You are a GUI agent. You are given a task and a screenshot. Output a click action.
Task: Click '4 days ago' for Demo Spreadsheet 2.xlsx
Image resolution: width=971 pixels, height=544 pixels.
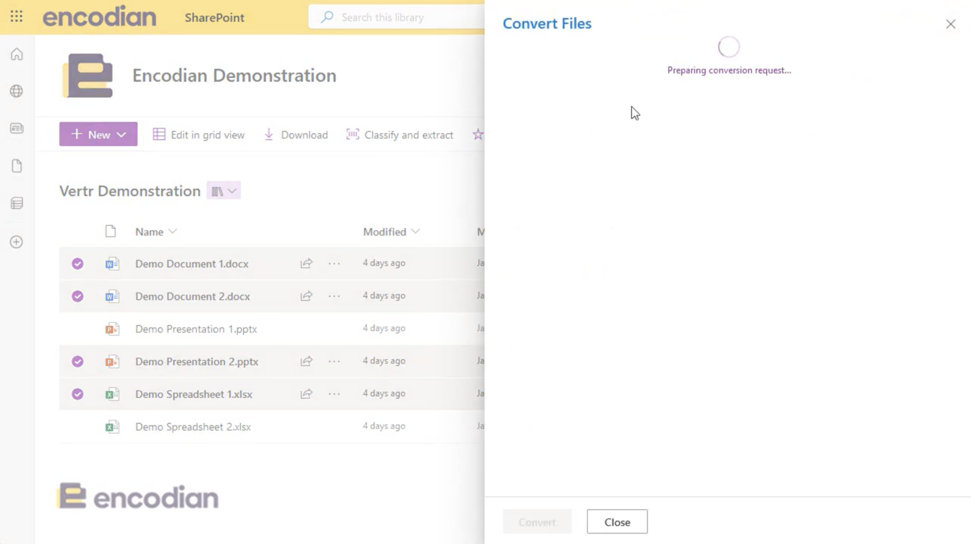[384, 426]
